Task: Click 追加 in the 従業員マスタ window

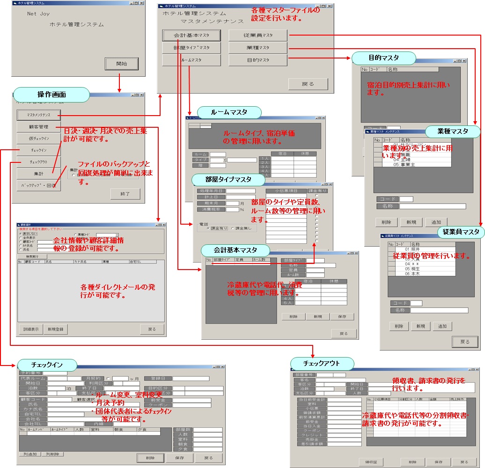Action: tap(442, 326)
